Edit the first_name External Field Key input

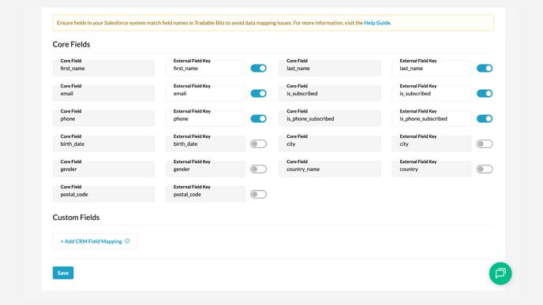205,68
